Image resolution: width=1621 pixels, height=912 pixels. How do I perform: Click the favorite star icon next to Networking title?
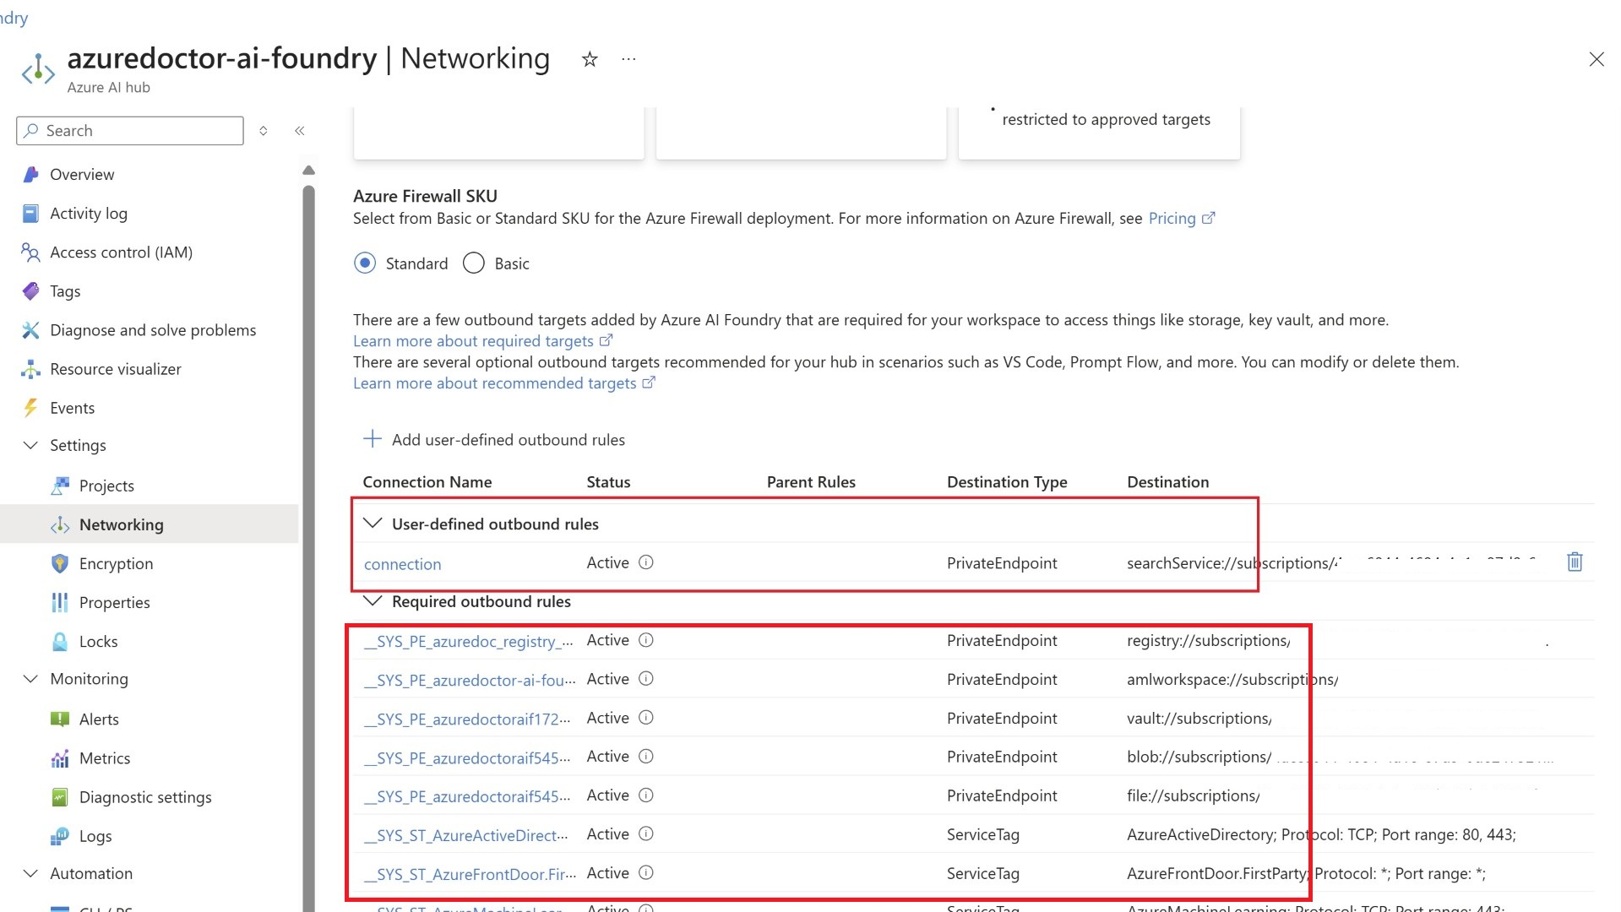[590, 59]
